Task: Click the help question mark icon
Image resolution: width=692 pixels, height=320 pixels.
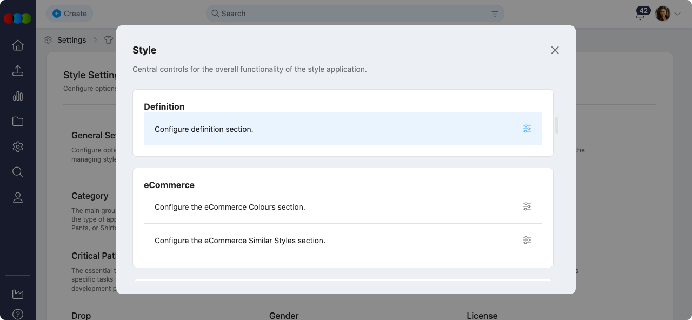Action: pyautogui.click(x=18, y=314)
